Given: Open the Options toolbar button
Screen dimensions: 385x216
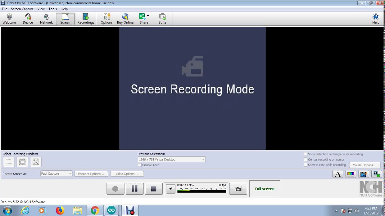Looking at the screenshot, I should 106,19.
